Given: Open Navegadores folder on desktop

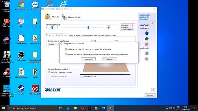Looking at the screenshot, I should (35, 39).
